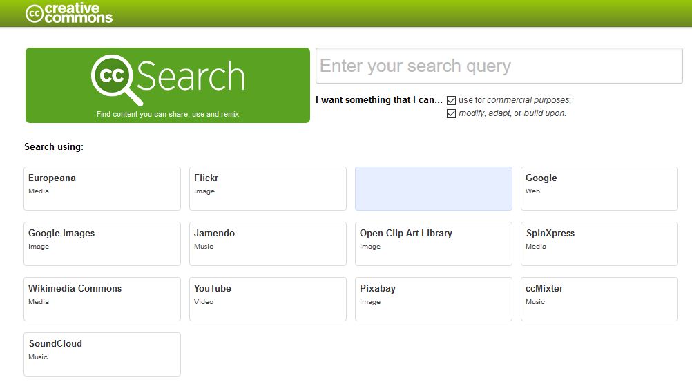Choose YouTube video search

point(268,298)
